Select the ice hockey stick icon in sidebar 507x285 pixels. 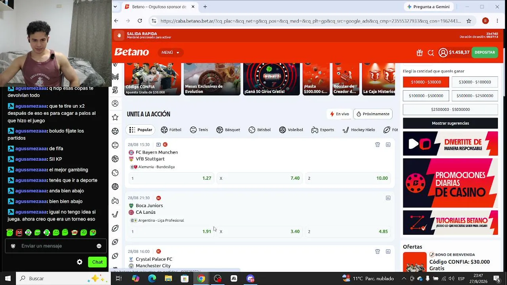115,215
